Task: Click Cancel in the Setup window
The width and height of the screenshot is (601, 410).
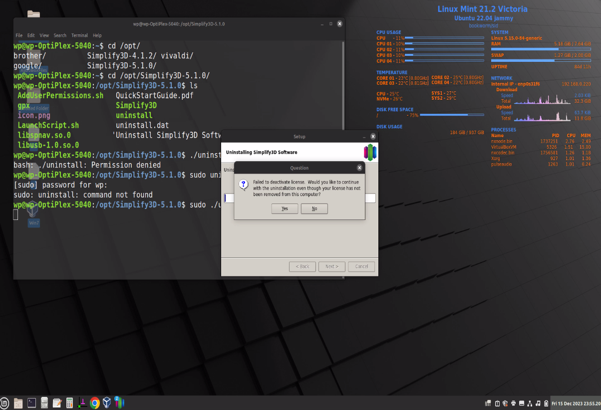Action: pyautogui.click(x=361, y=266)
